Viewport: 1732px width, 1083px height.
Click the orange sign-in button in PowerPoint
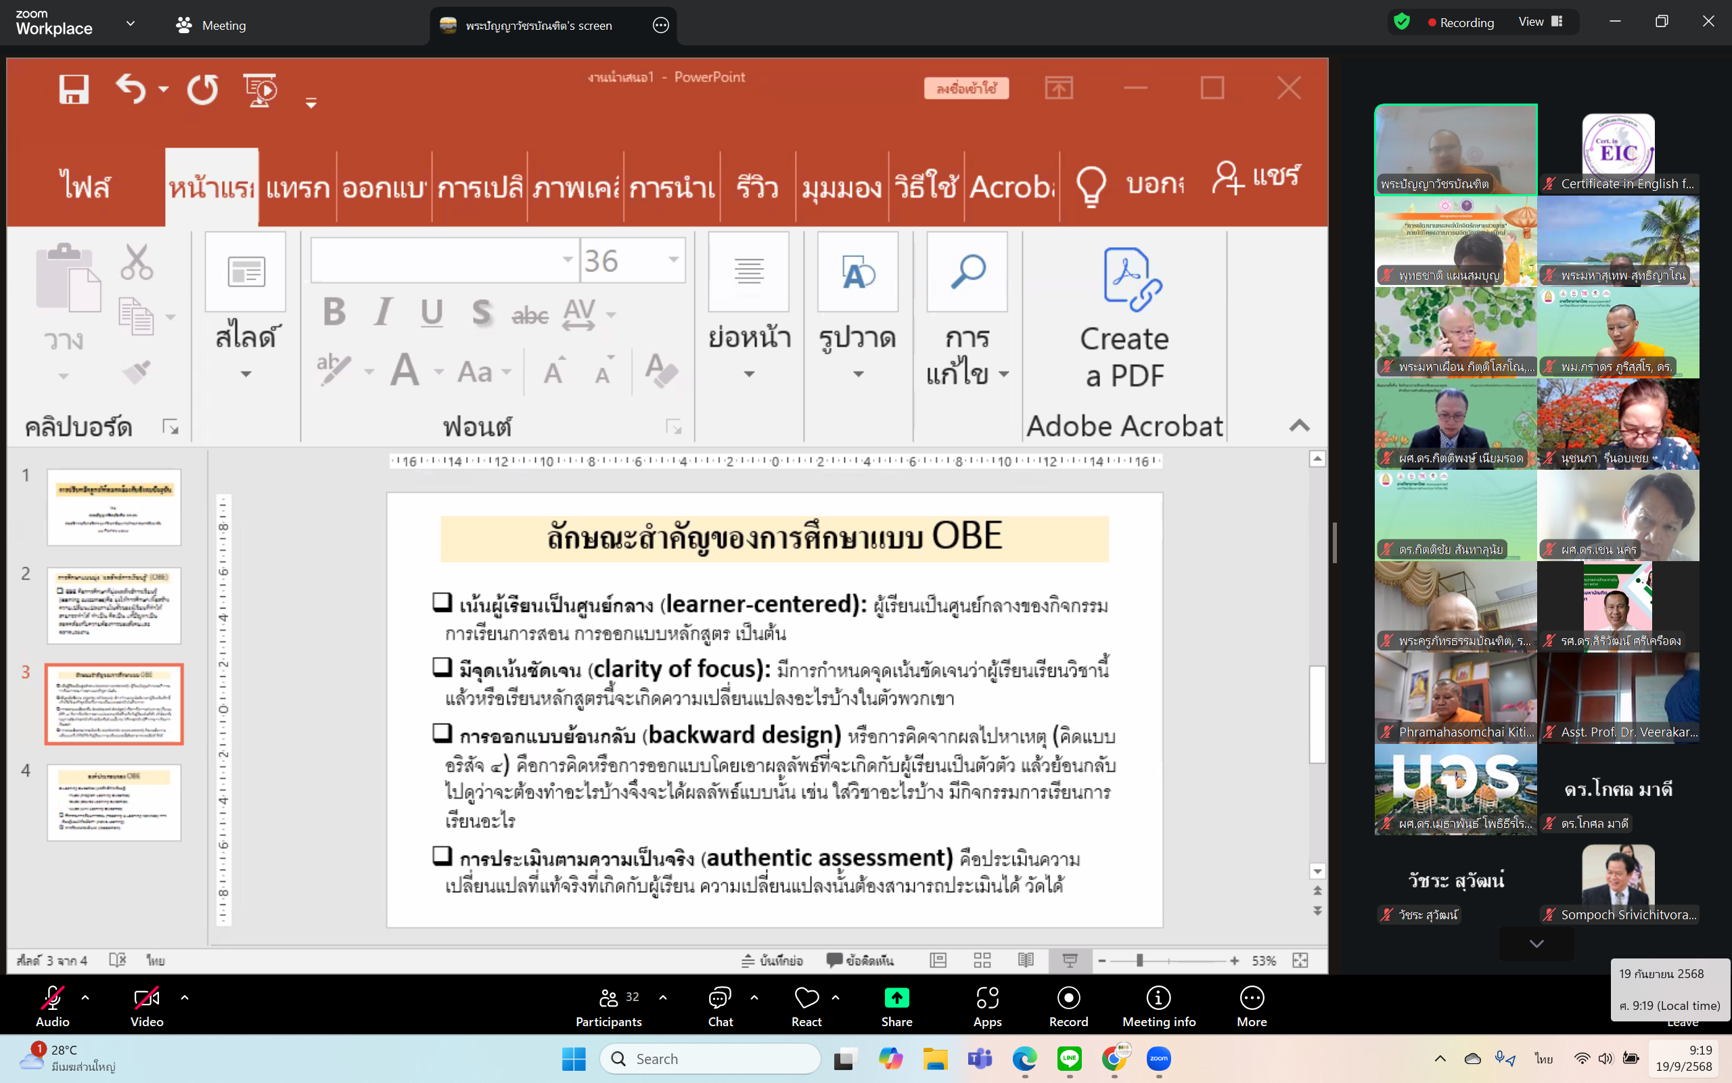point(966,88)
